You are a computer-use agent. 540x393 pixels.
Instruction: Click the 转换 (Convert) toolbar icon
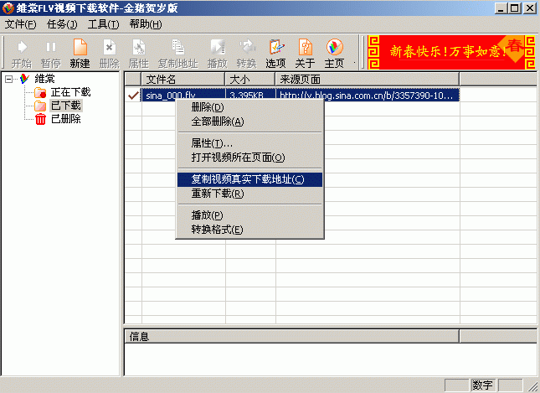[x=246, y=53]
